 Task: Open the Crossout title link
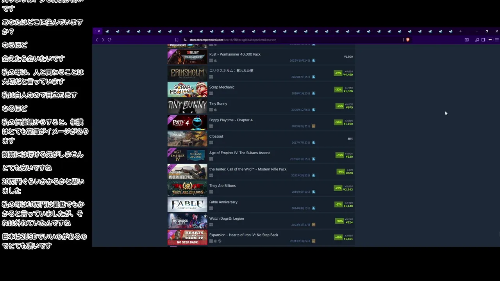(216, 136)
